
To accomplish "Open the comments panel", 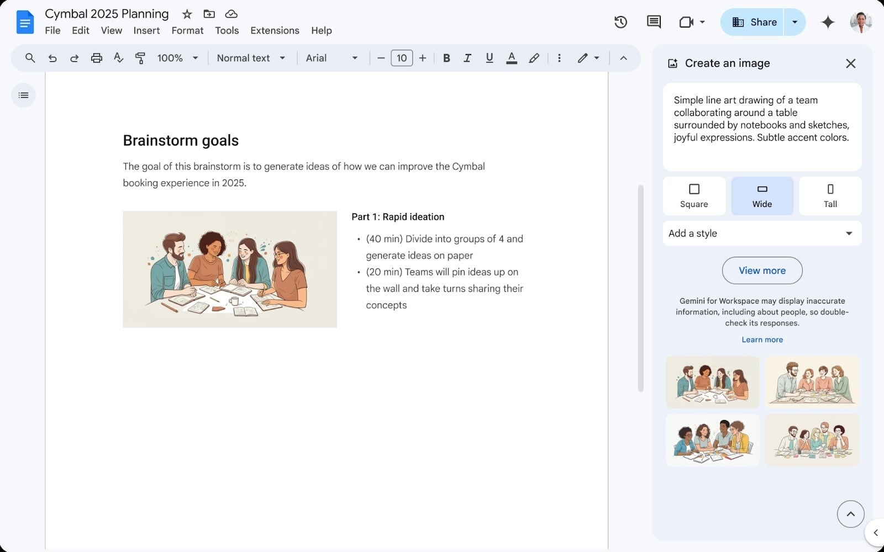I will pos(653,22).
